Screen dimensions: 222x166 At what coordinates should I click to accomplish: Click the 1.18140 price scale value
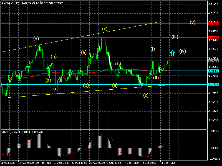213,76
